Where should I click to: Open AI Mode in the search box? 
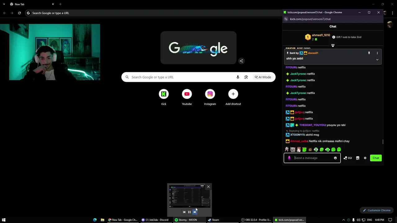(x=263, y=77)
